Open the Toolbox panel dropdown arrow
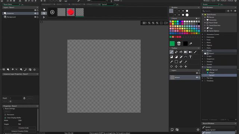 (198, 48)
